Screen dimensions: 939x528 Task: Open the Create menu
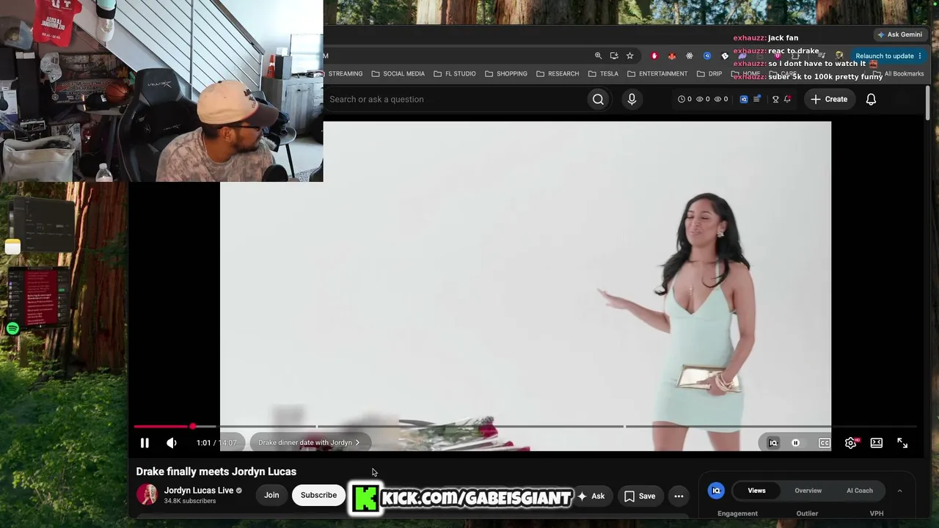(x=829, y=99)
